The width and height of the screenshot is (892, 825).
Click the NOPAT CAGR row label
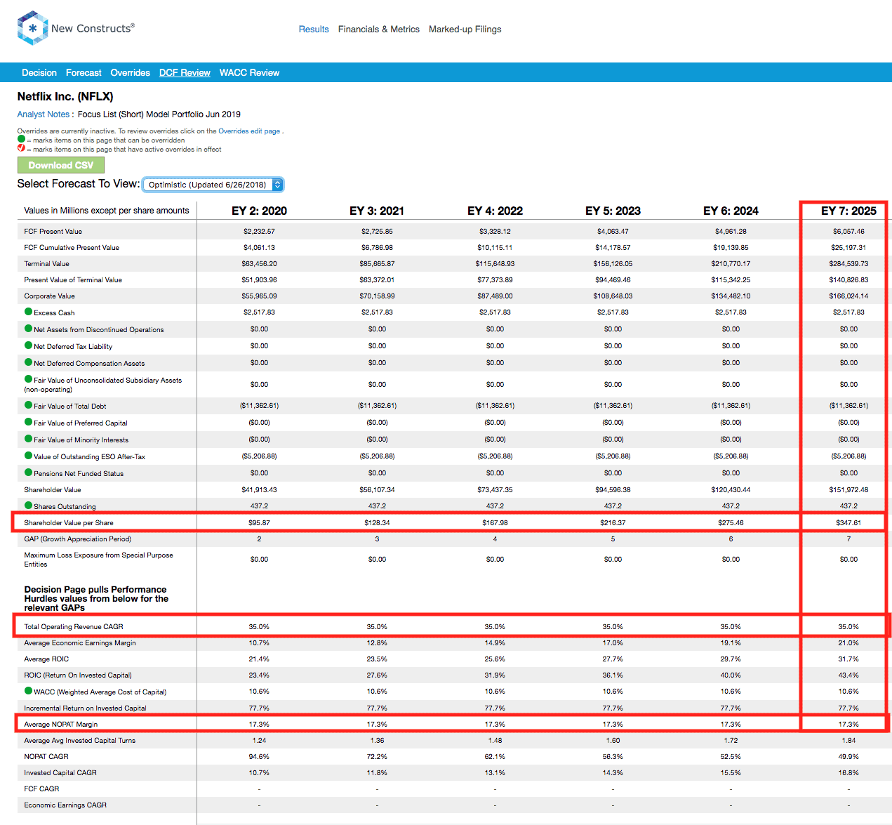pos(46,757)
